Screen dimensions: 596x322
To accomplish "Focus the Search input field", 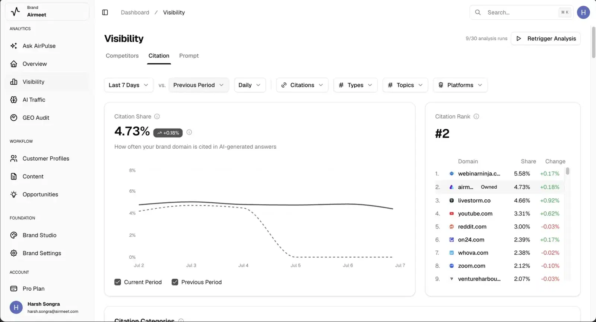I will [x=521, y=12].
